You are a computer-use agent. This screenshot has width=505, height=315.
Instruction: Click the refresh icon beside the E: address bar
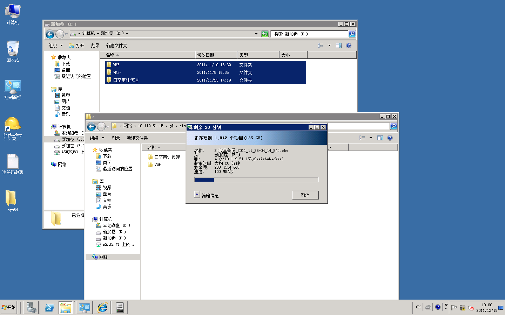click(265, 34)
